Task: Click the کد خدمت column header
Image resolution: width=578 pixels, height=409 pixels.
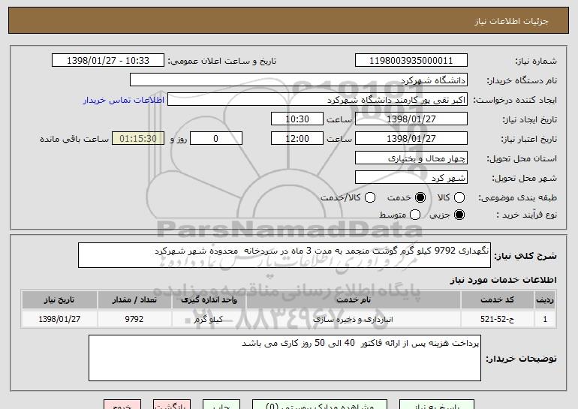Action: tap(497, 300)
